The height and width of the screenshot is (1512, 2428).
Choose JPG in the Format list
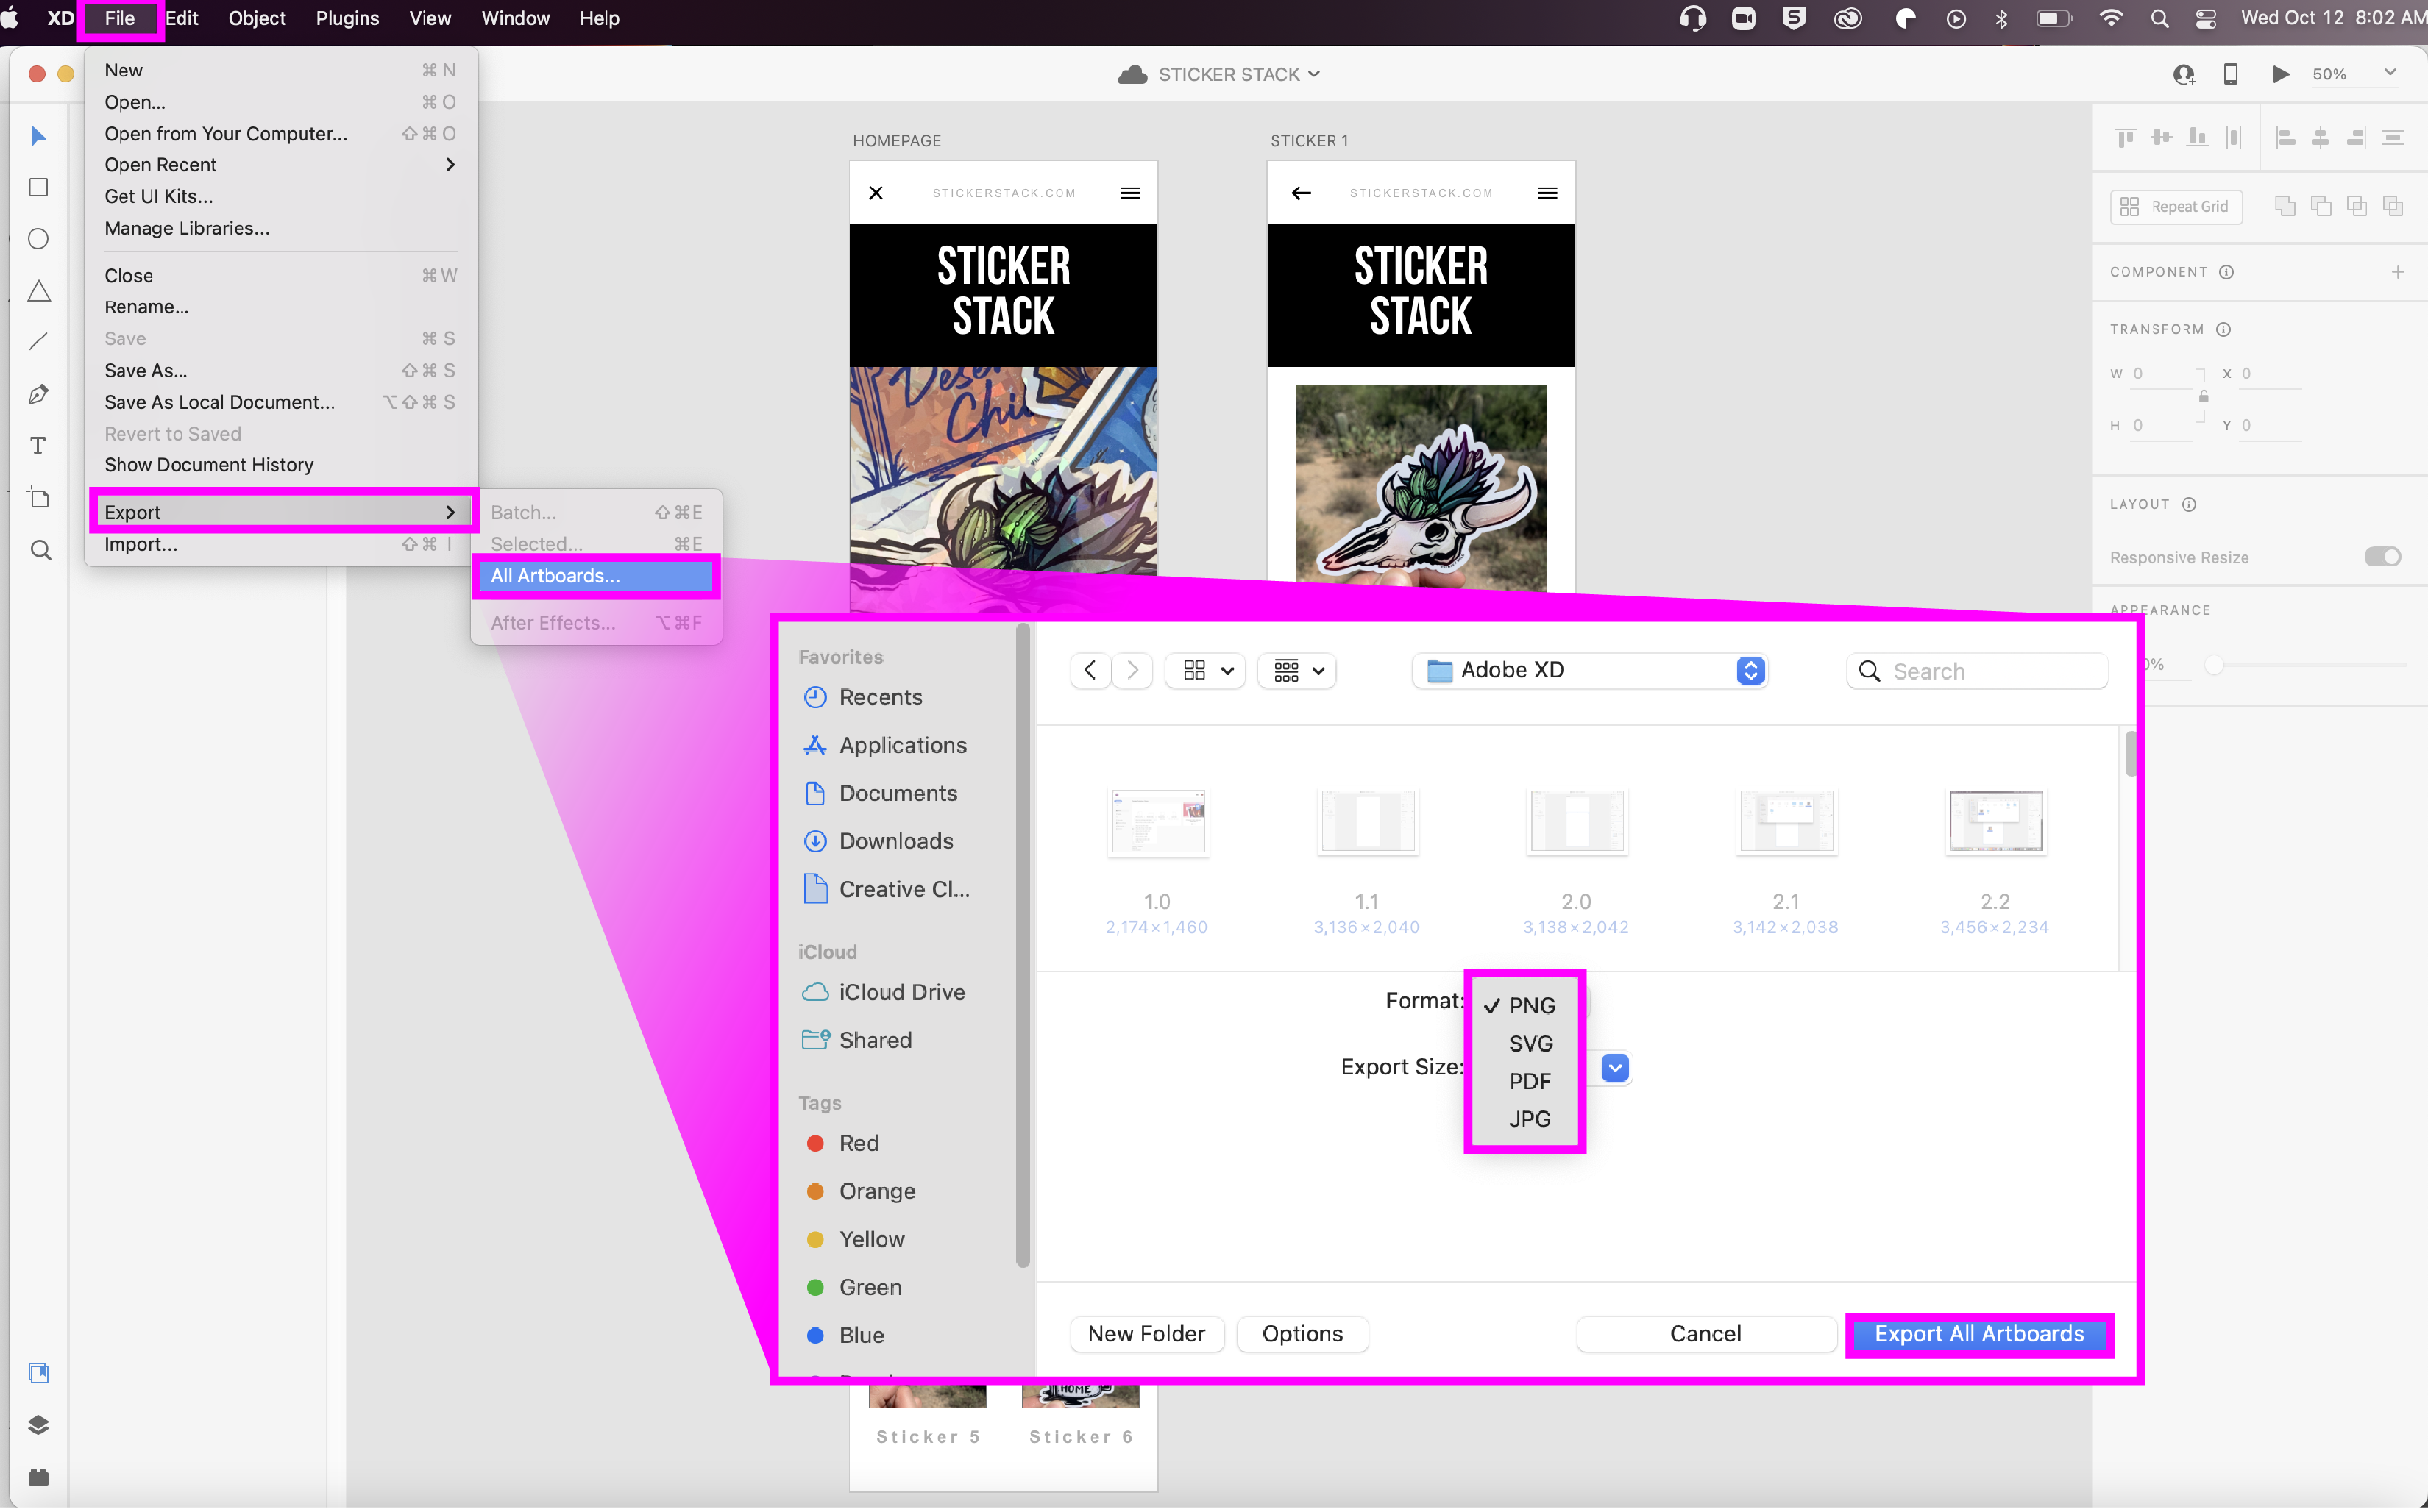click(x=1530, y=1119)
